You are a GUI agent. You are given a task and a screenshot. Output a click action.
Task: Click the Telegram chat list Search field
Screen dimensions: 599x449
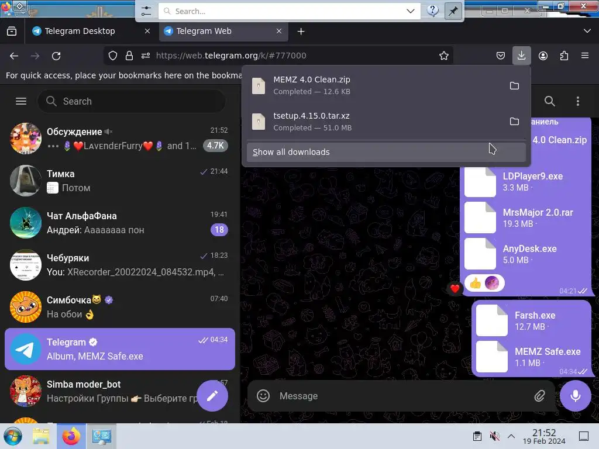click(x=132, y=101)
